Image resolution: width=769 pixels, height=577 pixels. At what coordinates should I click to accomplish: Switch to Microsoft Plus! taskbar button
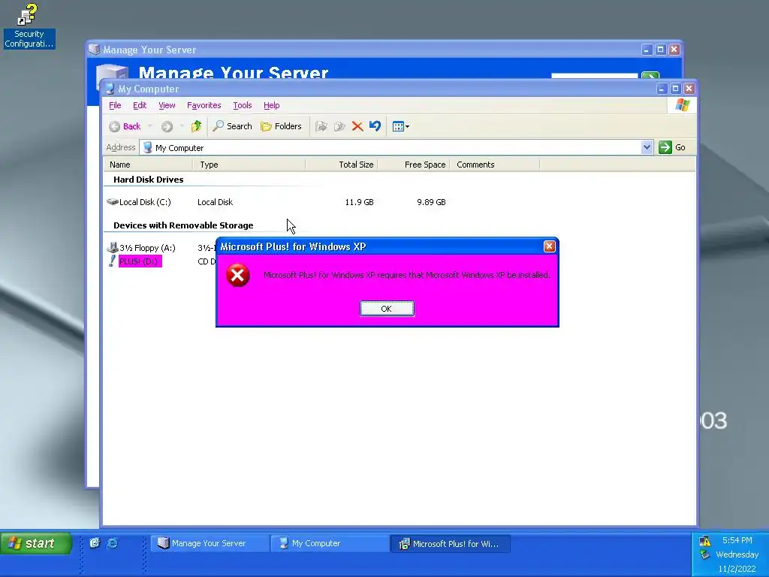pos(451,544)
